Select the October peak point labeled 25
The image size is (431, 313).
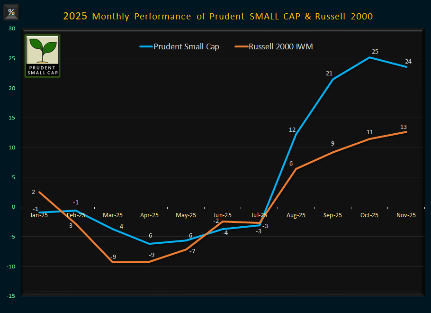(369, 57)
